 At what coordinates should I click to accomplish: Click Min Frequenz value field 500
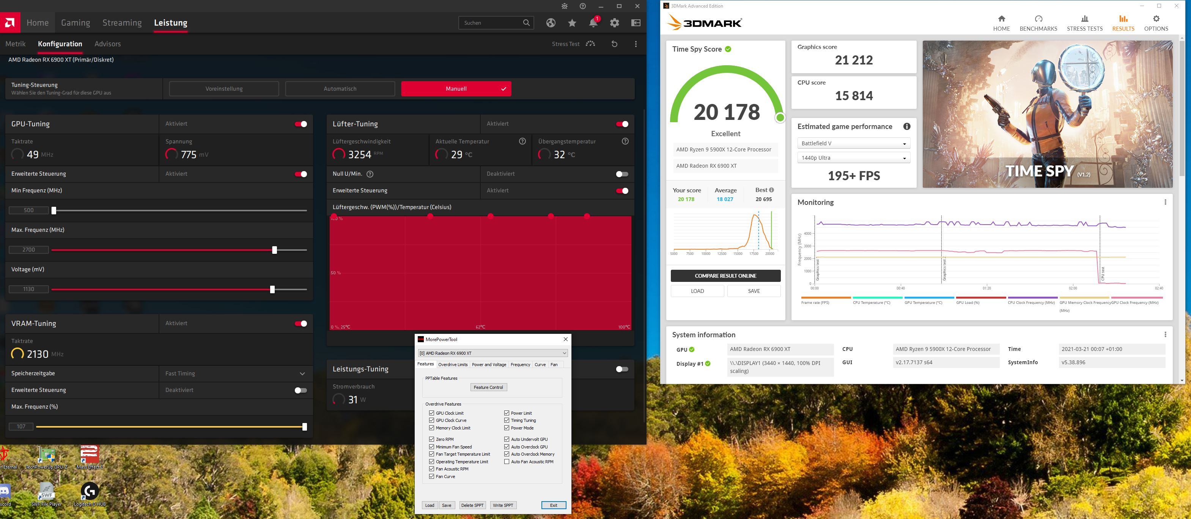coord(29,210)
